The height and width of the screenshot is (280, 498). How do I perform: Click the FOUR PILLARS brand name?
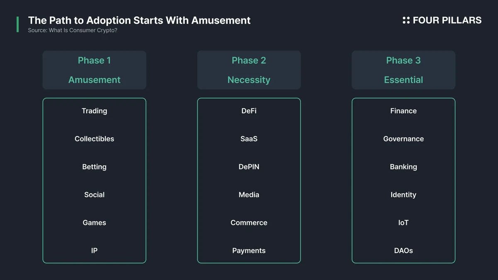tap(447, 20)
